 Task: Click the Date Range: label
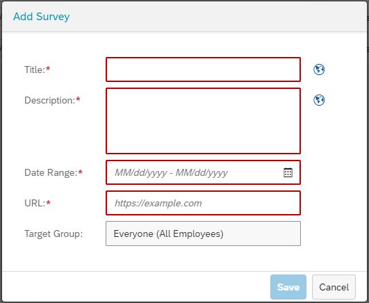51,172
